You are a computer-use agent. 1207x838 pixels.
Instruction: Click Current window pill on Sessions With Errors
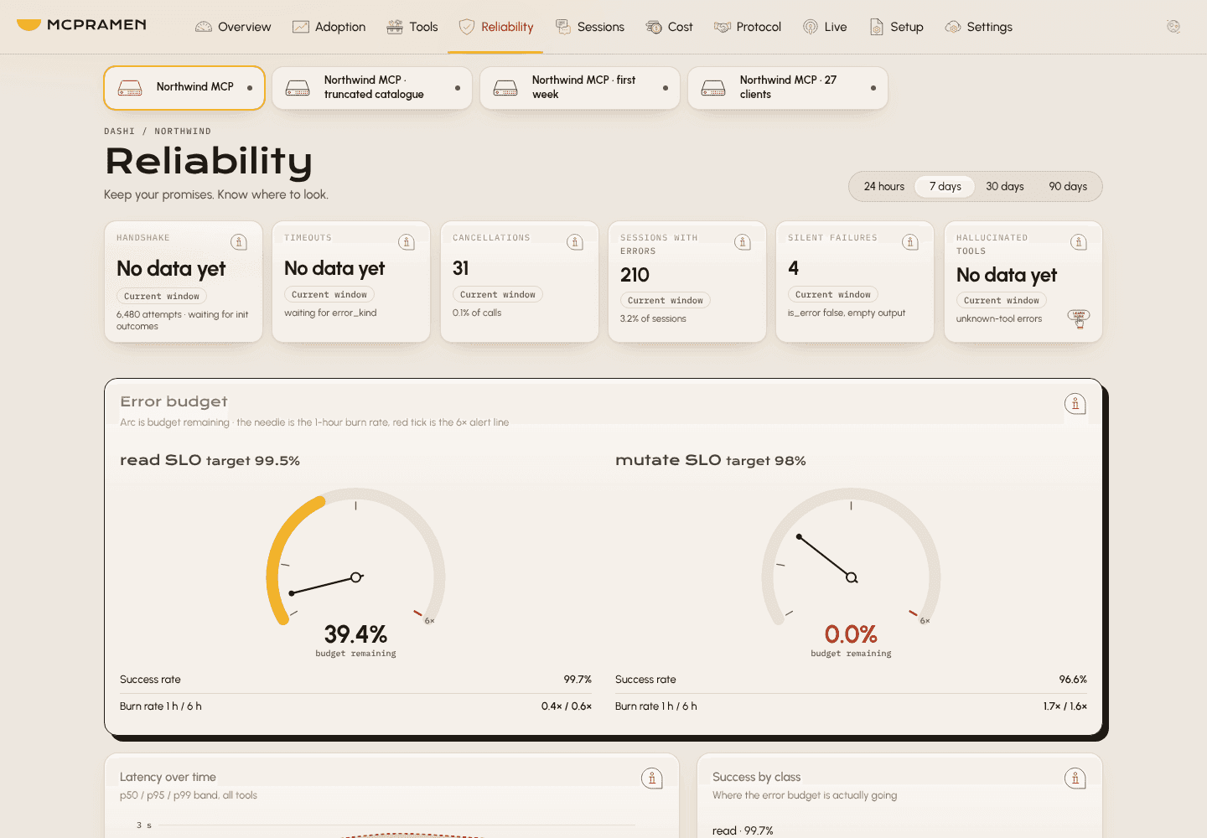pyautogui.click(x=666, y=300)
